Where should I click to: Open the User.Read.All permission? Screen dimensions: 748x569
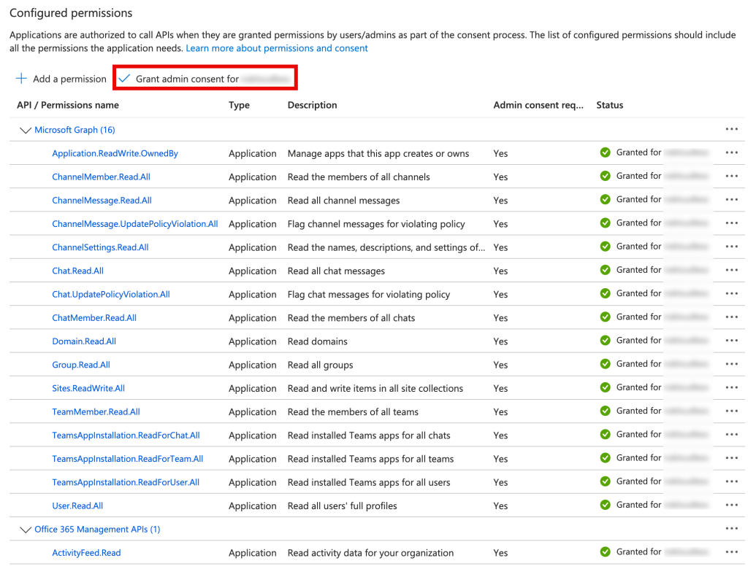tap(77, 506)
